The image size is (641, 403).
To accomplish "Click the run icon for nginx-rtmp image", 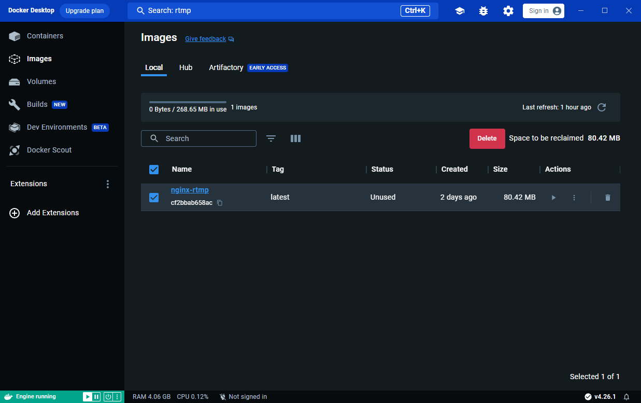I will pos(553,198).
